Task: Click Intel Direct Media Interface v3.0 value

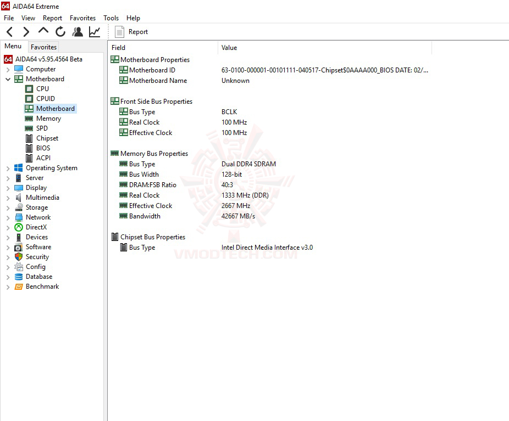Action: coord(267,248)
